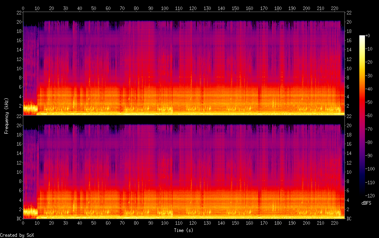The height and width of the screenshot is (238, 379).
Task: Click the DC label on the right frequency axis
Action: (349, 219)
